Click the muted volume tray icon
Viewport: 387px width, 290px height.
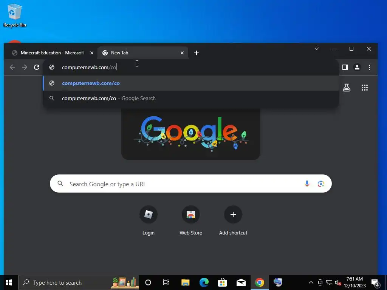coord(338,282)
